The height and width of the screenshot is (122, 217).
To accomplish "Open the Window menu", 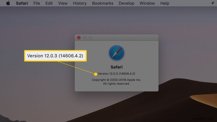I will coord(147,3).
